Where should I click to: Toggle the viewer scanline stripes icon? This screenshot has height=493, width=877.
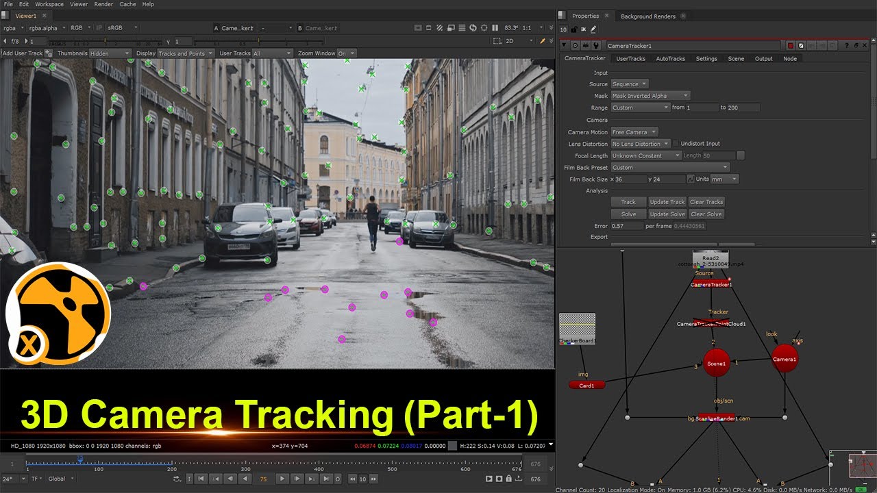[462, 28]
